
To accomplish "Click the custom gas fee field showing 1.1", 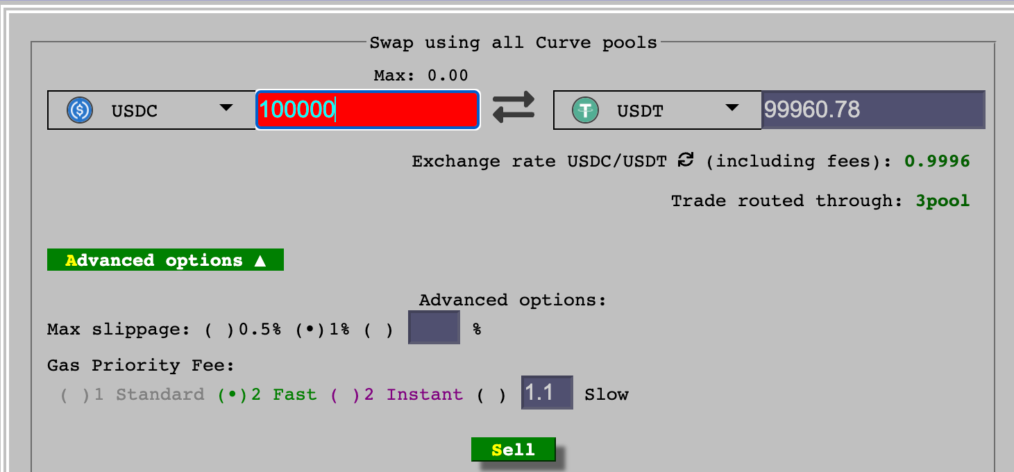I will [547, 394].
